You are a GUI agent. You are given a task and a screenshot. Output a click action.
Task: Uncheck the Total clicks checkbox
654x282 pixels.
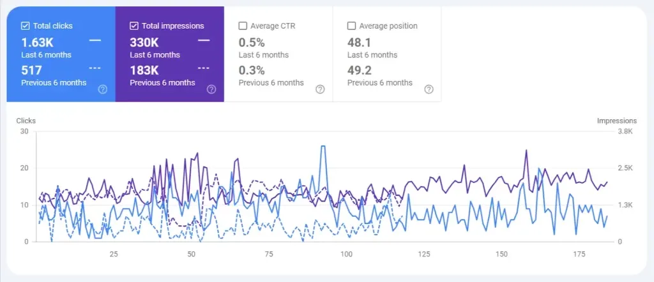[x=25, y=26]
